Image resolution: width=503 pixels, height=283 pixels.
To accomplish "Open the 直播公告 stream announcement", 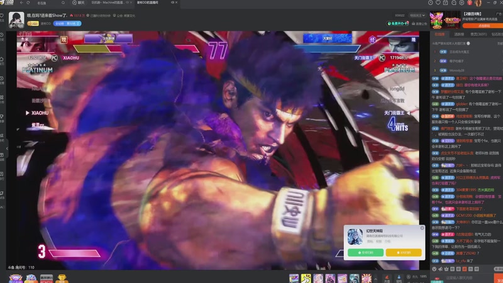I will 419,24.
